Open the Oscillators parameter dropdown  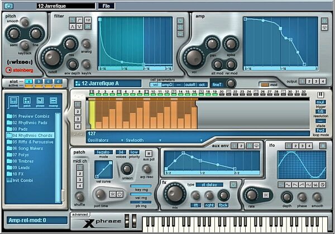tap(106, 140)
